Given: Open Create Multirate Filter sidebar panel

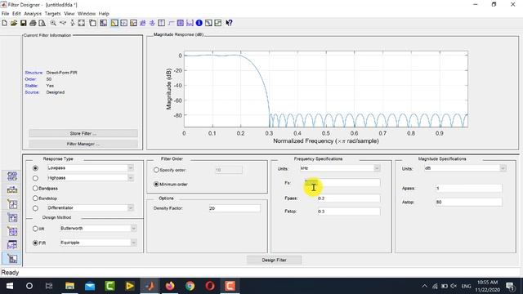Looking at the screenshot, I should click(x=12, y=176).
